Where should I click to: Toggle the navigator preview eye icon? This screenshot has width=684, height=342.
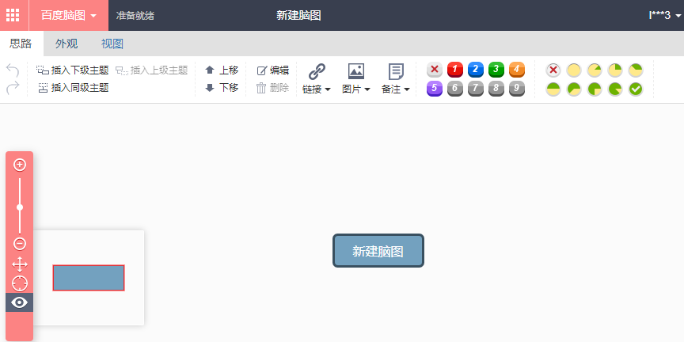(x=20, y=302)
